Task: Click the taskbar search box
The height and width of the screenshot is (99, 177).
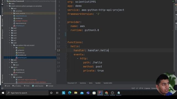Action: pos(27,93)
